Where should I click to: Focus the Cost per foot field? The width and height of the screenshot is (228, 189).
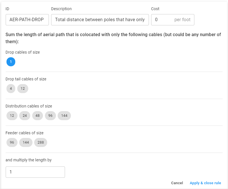pos(173,20)
